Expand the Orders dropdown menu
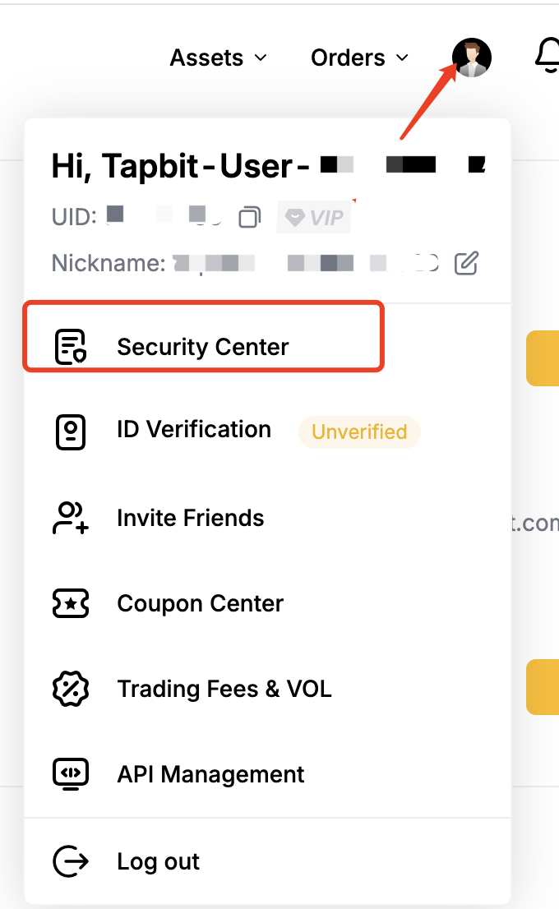The image size is (559, 909). point(359,58)
